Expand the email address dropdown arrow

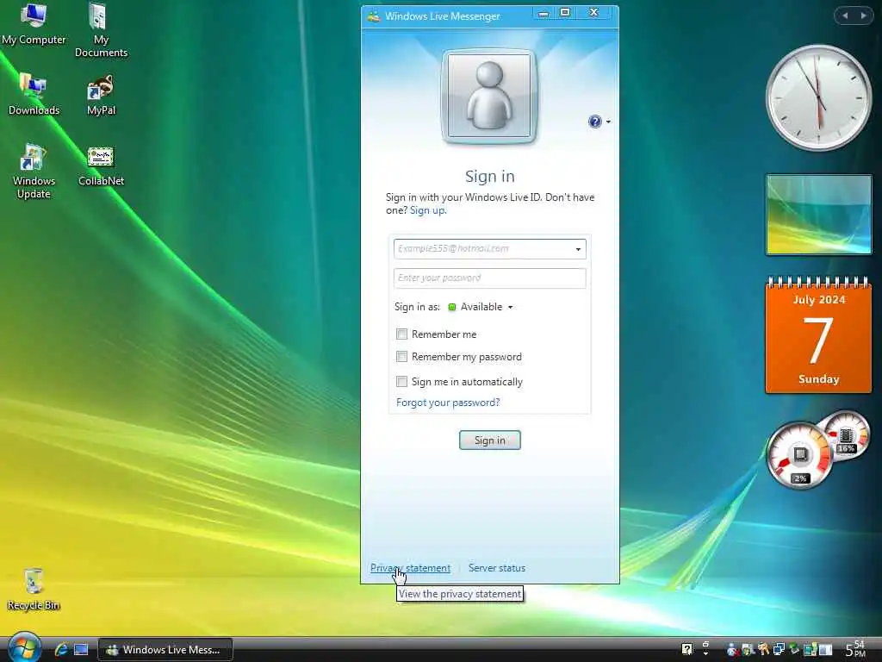[x=578, y=249]
